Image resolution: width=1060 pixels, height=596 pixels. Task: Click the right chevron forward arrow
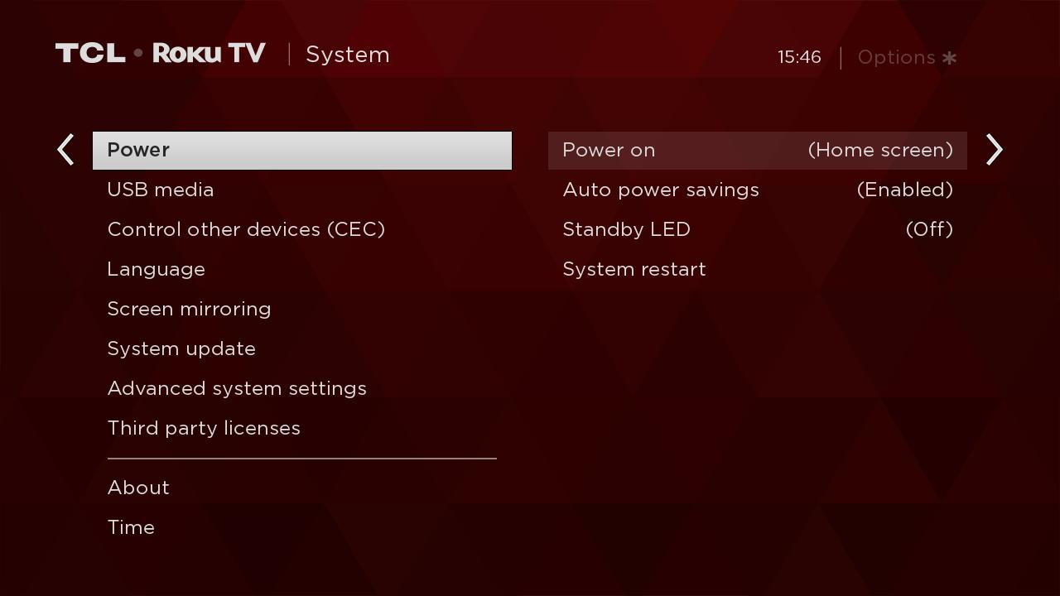coord(995,150)
